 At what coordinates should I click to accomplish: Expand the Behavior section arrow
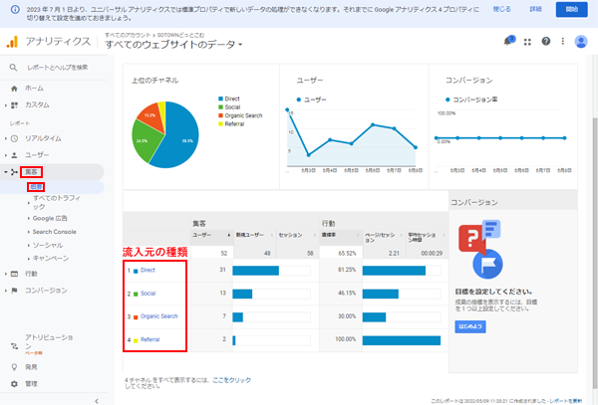5,274
